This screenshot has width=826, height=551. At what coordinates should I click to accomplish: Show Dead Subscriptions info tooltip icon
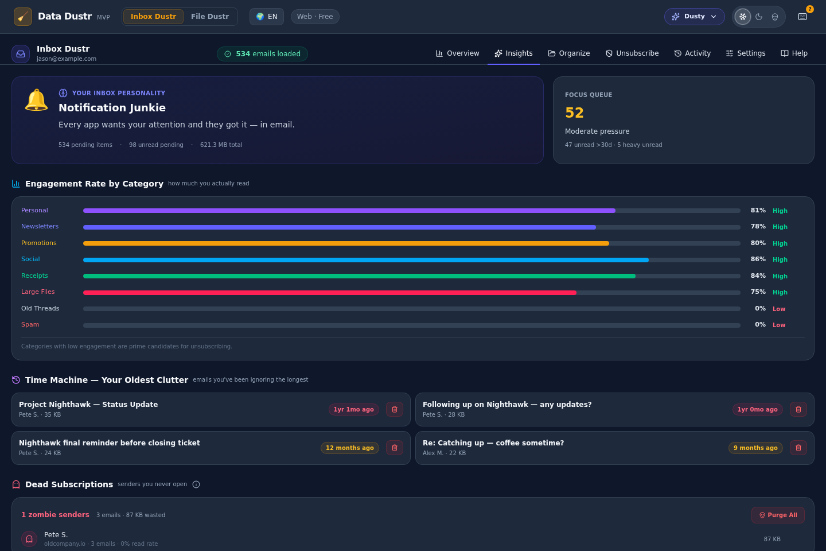[x=196, y=484]
